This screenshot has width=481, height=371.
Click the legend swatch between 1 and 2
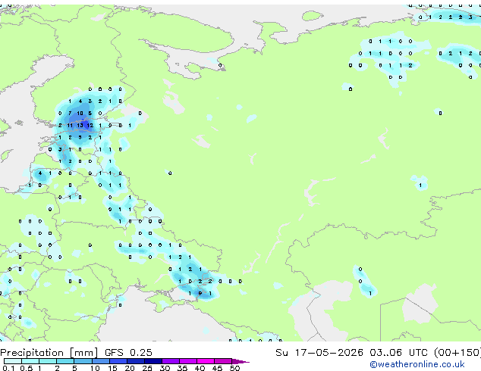tap(48, 361)
